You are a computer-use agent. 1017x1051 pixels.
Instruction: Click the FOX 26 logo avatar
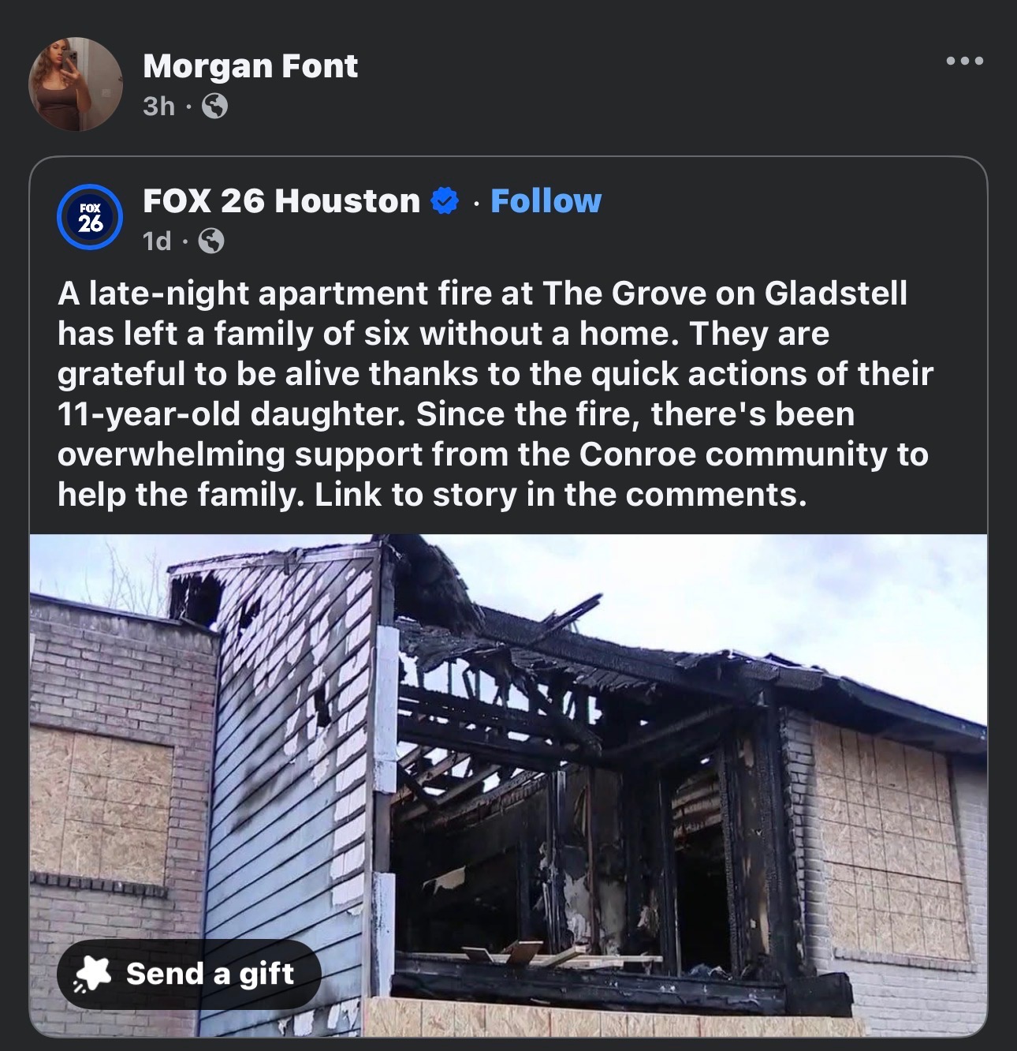coord(91,219)
